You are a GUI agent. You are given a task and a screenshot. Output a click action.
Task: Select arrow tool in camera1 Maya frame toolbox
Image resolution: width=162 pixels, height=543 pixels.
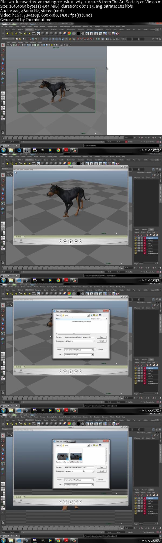pyautogui.click(x=3, y=46)
